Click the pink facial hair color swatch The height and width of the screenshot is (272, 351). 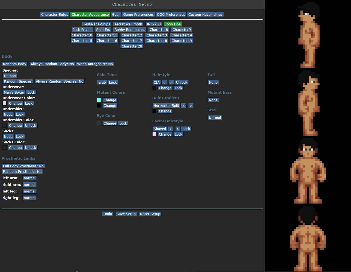pyautogui.click(x=154, y=134)
